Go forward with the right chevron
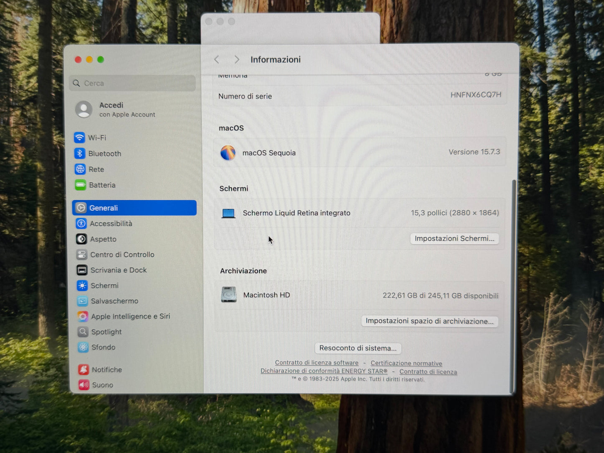This screenshot has height=453, width=604. (x=237, y=60)
